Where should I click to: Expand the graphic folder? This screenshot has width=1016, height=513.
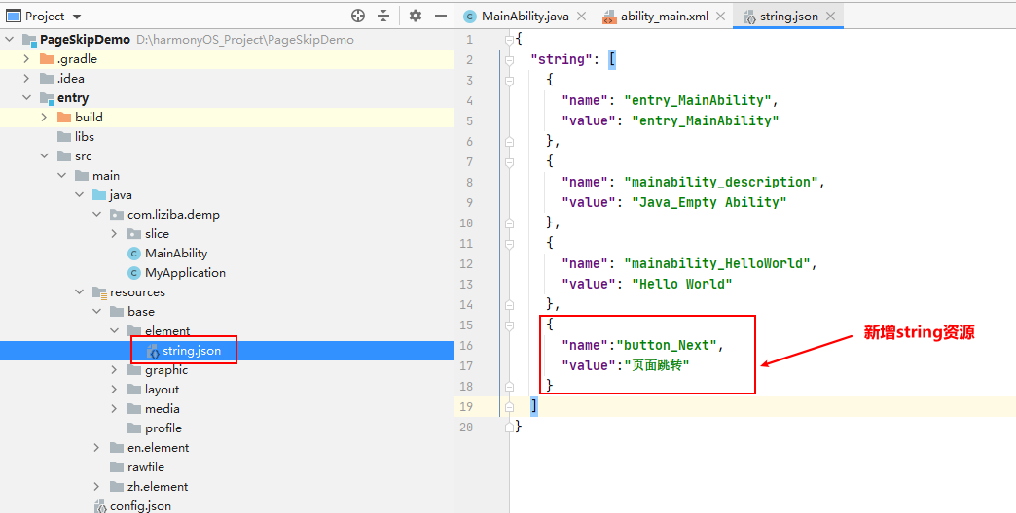click(x=114, y=370)
